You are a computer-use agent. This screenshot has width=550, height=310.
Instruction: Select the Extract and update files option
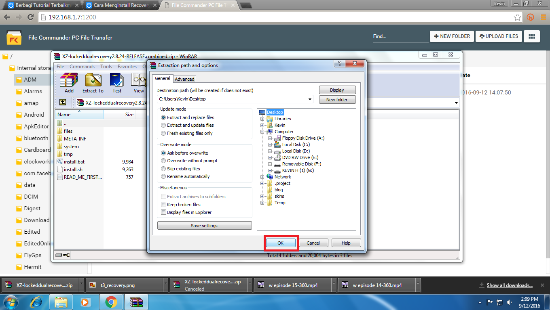[163, 126]
